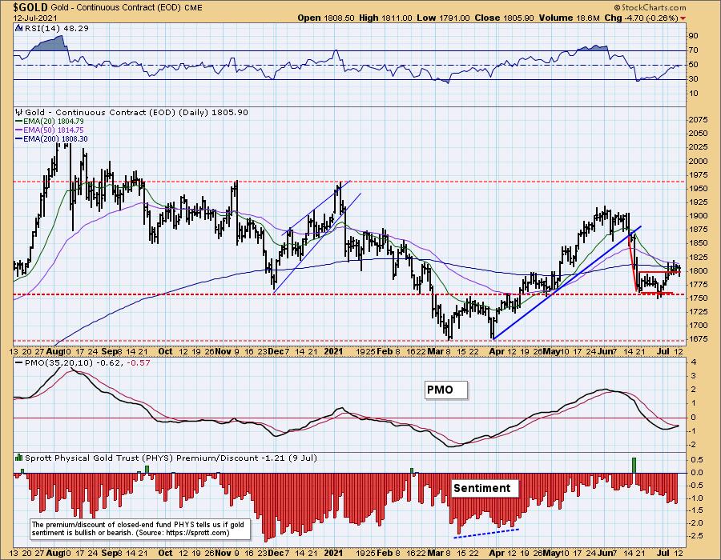
Task: Click the 1800 price axis label
Action: tap(698, 271)
